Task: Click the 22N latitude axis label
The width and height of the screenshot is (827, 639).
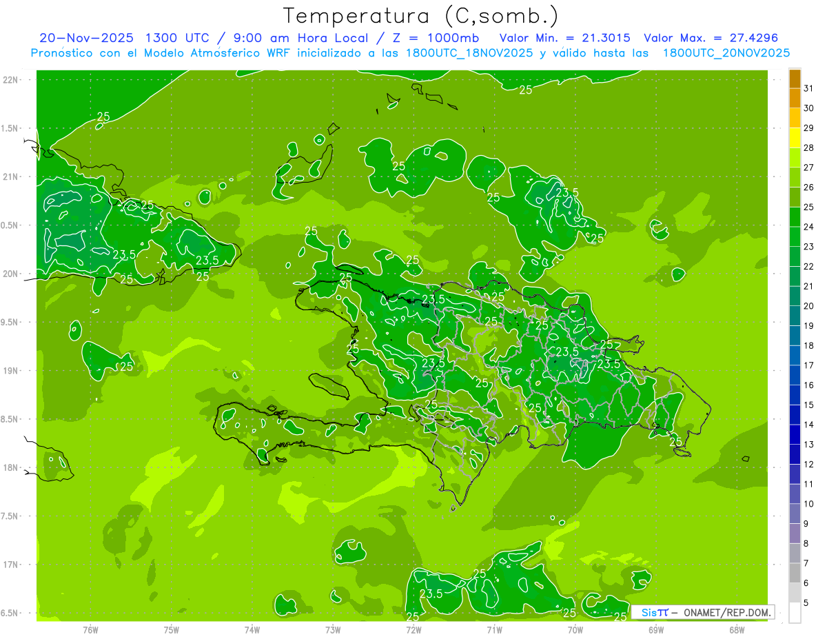Action: click(10, 79)
